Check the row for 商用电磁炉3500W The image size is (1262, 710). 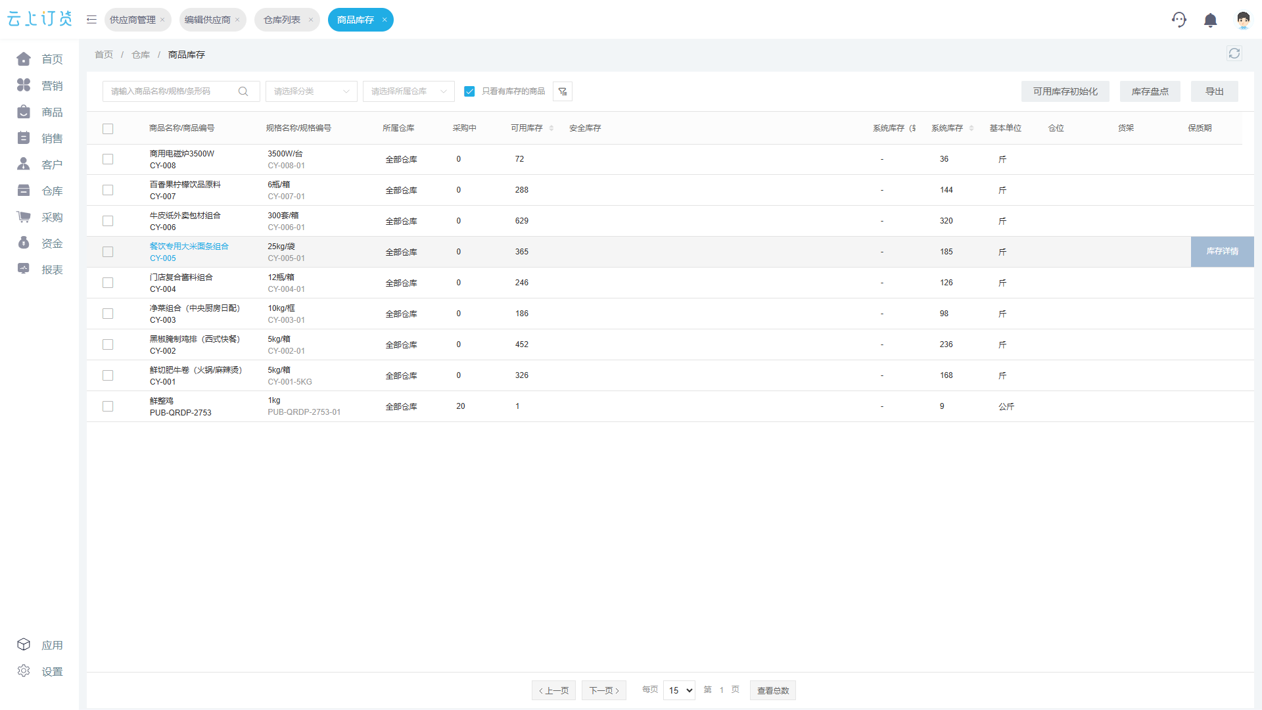point(108,159)
